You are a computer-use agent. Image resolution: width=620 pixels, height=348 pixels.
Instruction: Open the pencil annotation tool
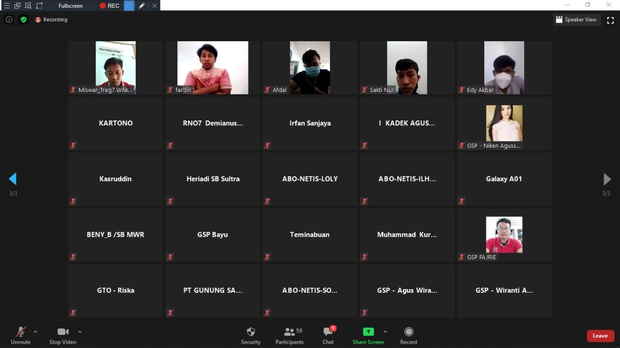[141, 6]
